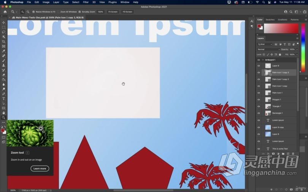The height and width of the screenshot is (192, 308).
Task: Click the Lock position icon in Layers
Action: pyautogui.click(x=272, y=55)
